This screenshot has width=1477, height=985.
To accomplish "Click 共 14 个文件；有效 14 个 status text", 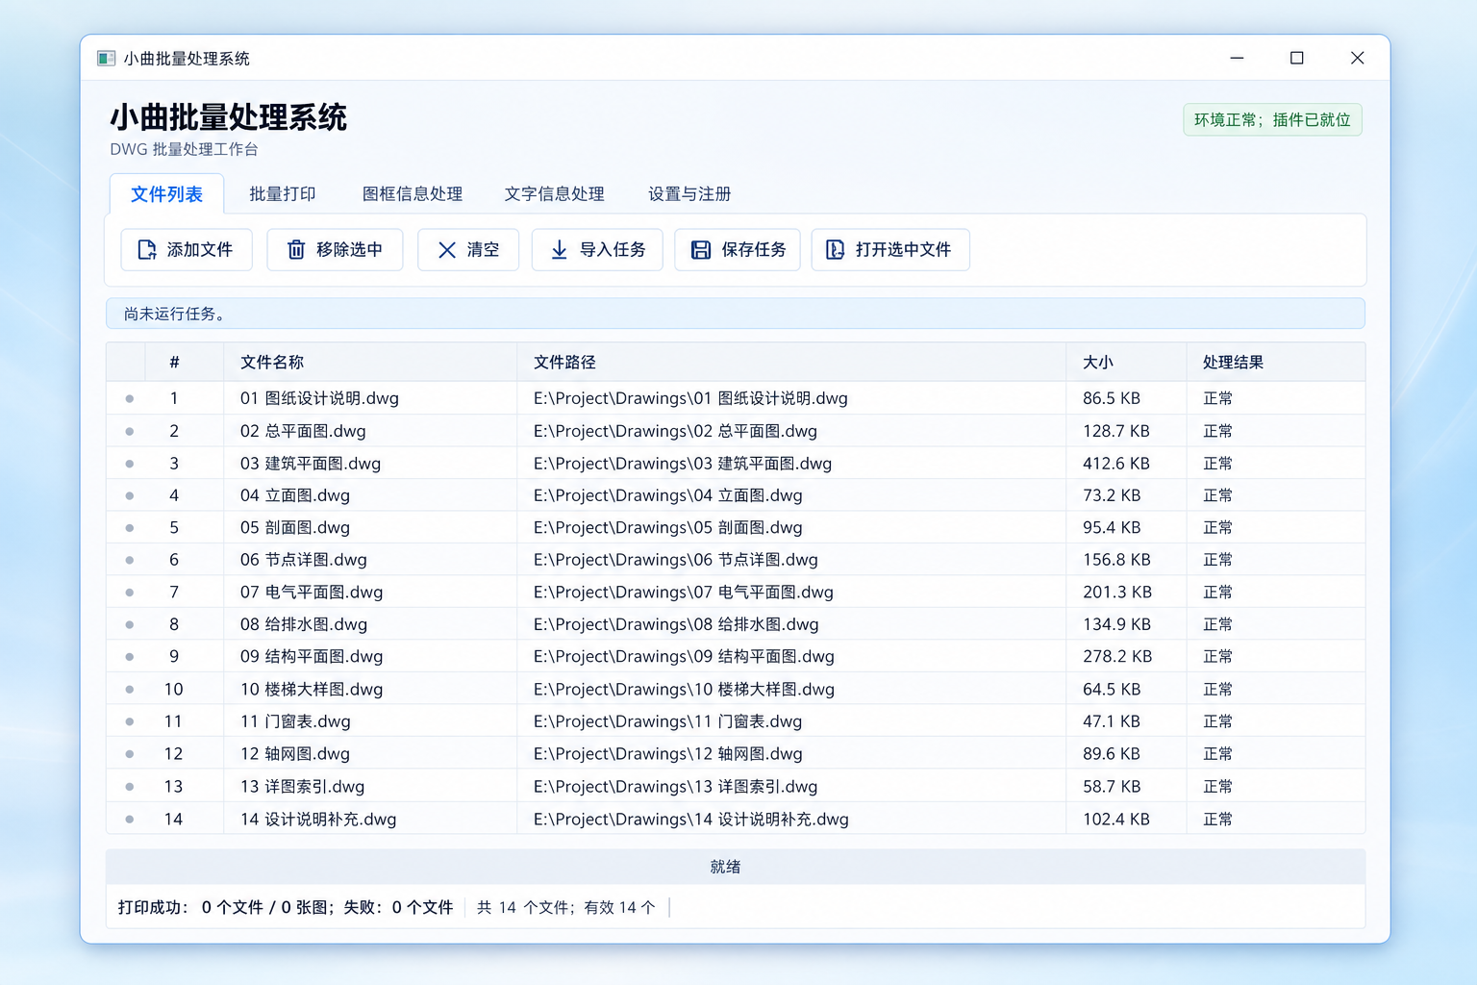I will pos(566,907).
